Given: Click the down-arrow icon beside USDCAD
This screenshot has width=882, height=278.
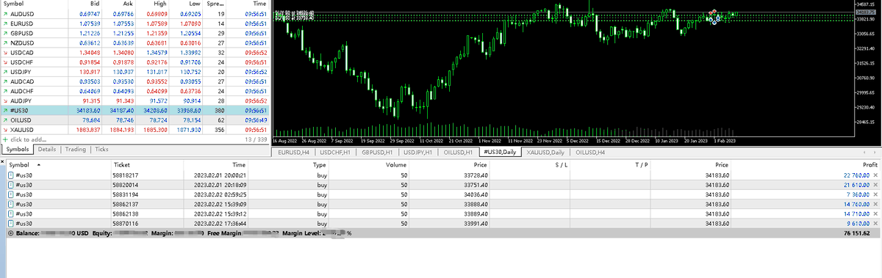Looking at the screenshot, I should click(x=5, y=52).
